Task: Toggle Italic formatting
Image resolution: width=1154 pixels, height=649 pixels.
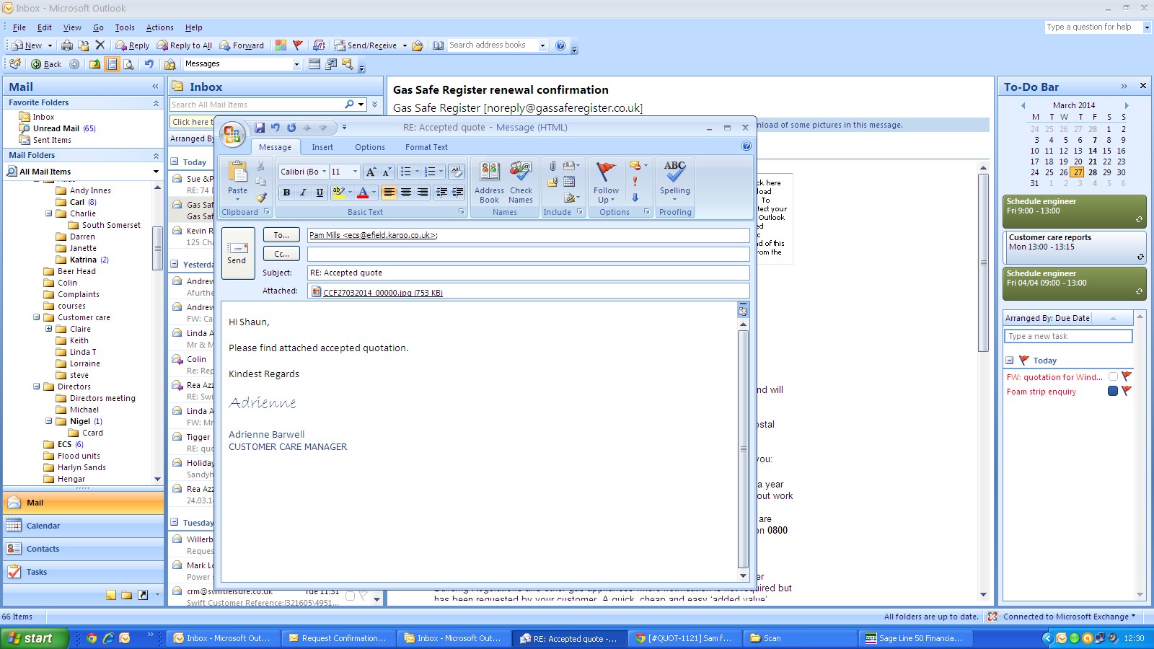Action: coord(303,192)
